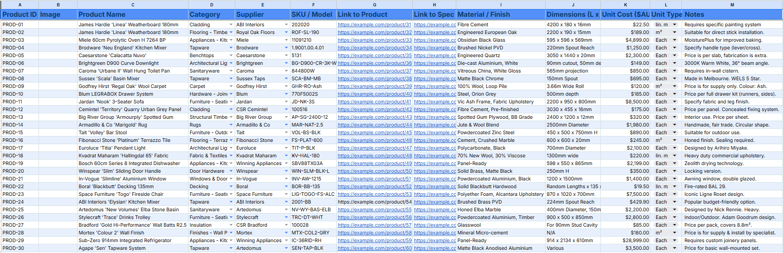This screenshot has width=783, height=253.
Task: Select cell 'PROD-19'
Action: (x=19, y=164)
